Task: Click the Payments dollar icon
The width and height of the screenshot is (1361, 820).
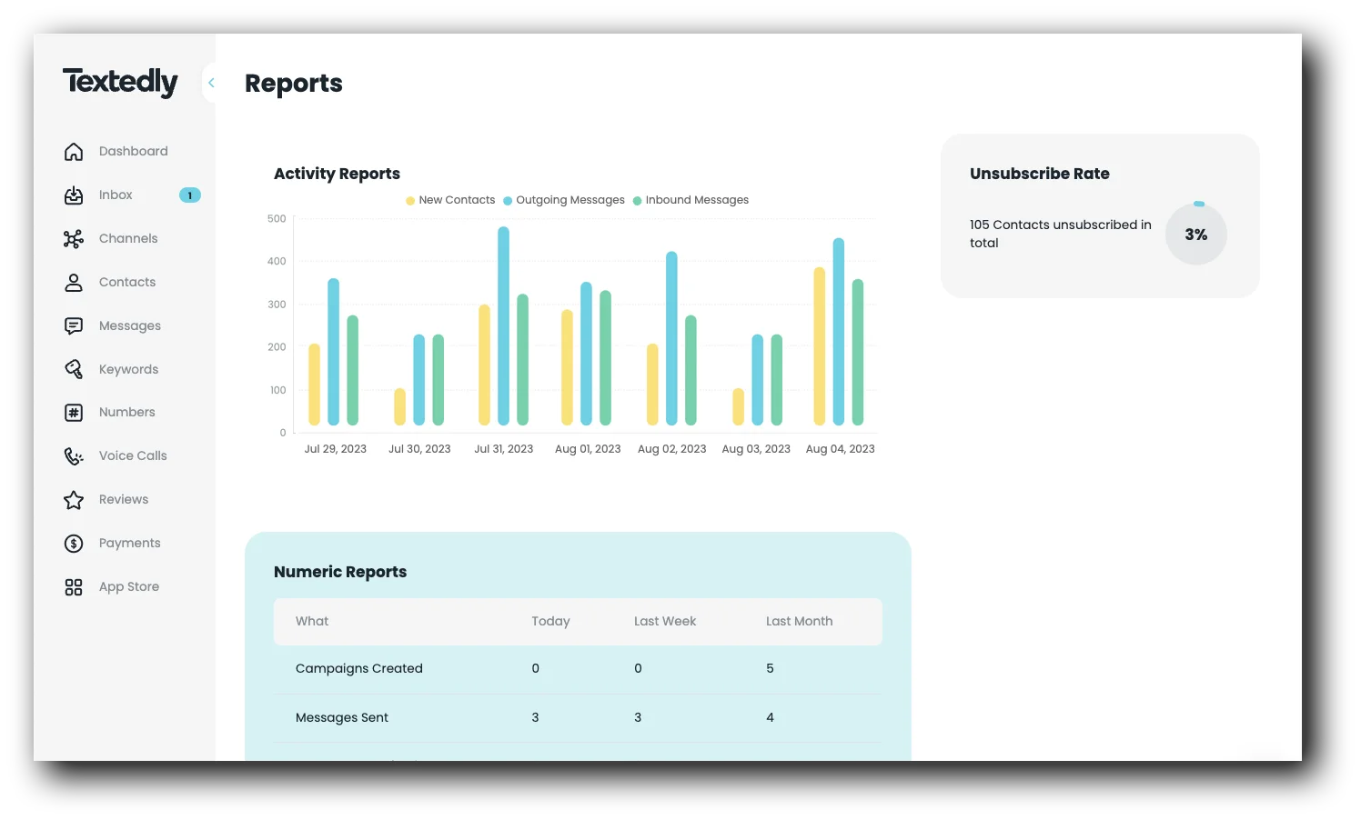Action: [x=74, y=544]
